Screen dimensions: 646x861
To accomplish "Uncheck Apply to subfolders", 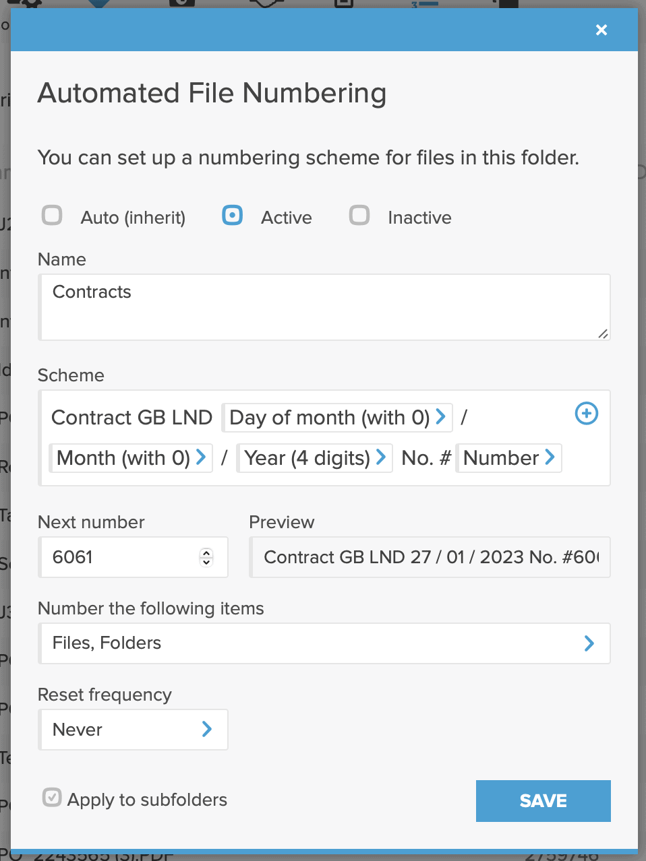I will tap(52, 800).
